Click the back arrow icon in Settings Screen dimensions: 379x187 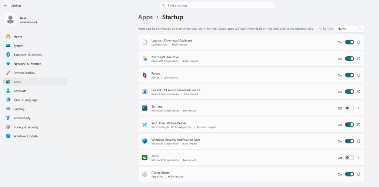click(5, 5)
